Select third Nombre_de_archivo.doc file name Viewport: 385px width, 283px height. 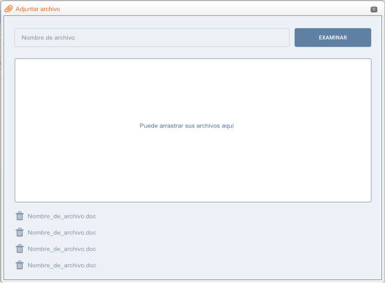coord(62,249)
